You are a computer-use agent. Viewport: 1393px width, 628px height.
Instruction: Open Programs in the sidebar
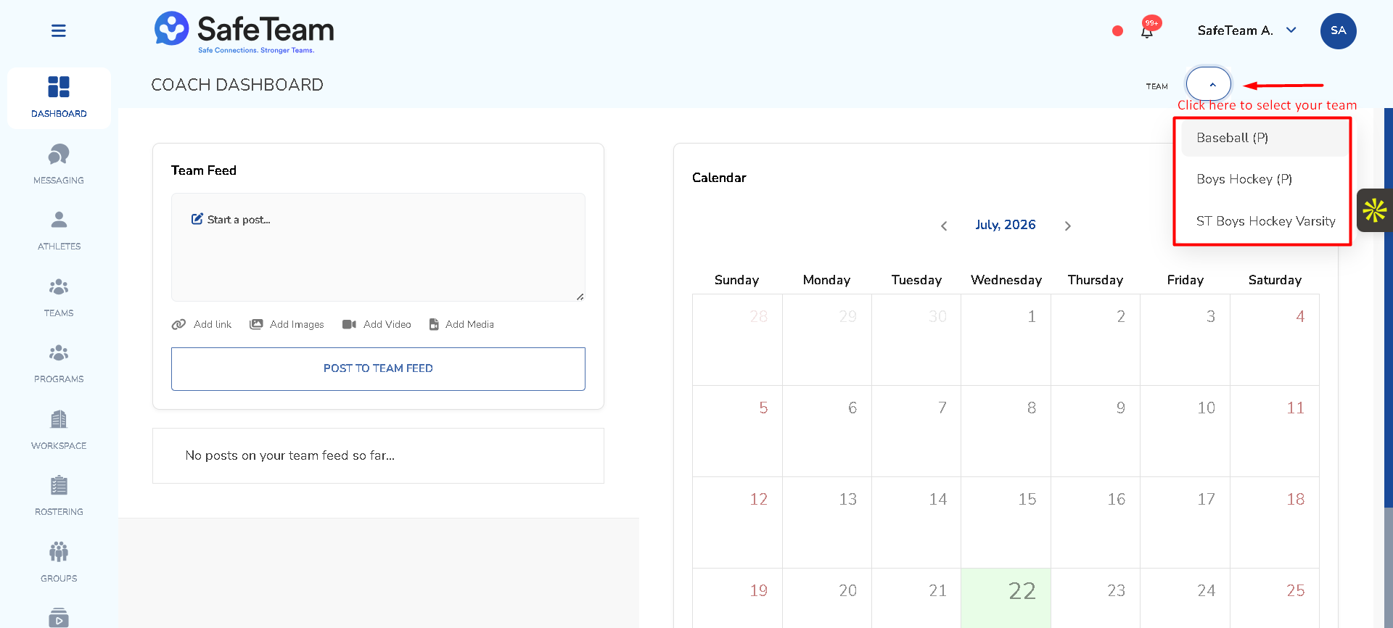59,363
